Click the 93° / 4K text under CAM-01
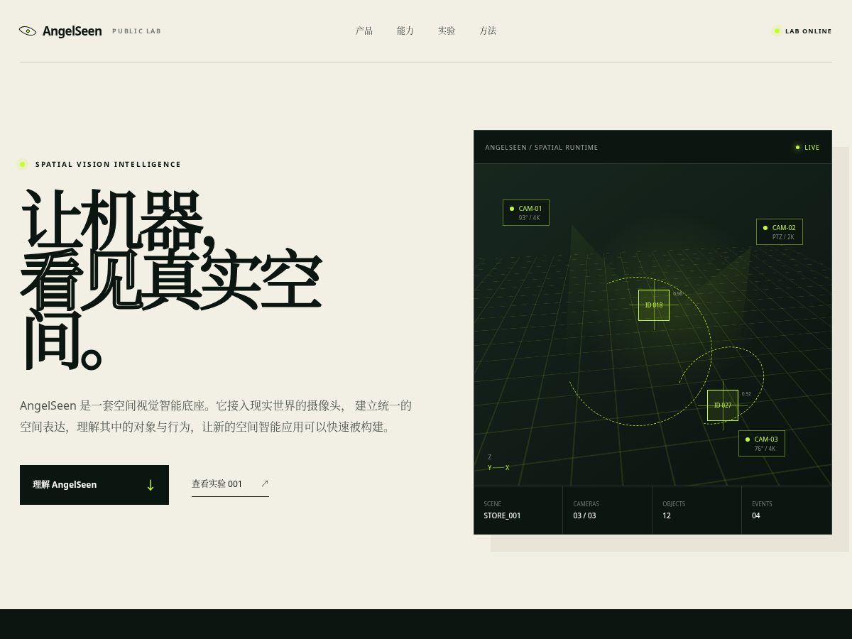 [x=530, y=218]
